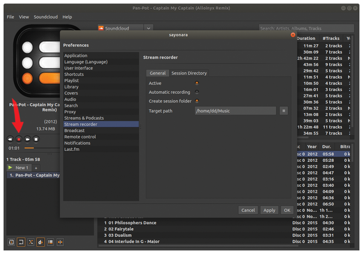Select the album row with 2h 42m 22
Viewport: 363px width, 254px height.
[x=324, y=58]
